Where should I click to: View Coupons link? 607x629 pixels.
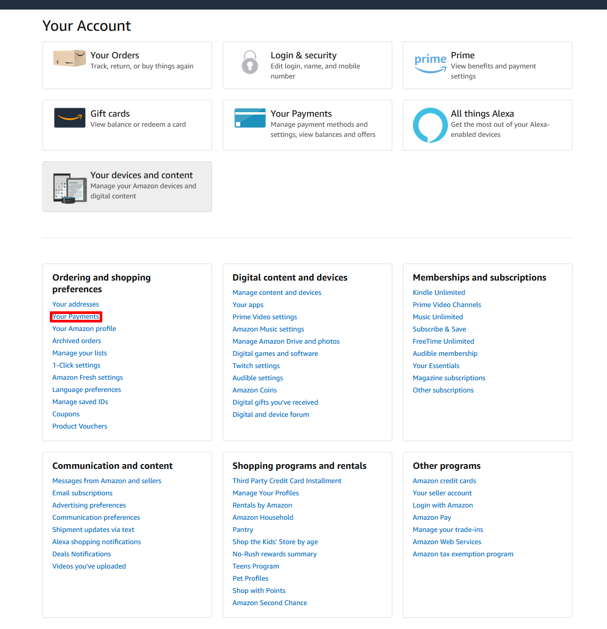(66, 414)
